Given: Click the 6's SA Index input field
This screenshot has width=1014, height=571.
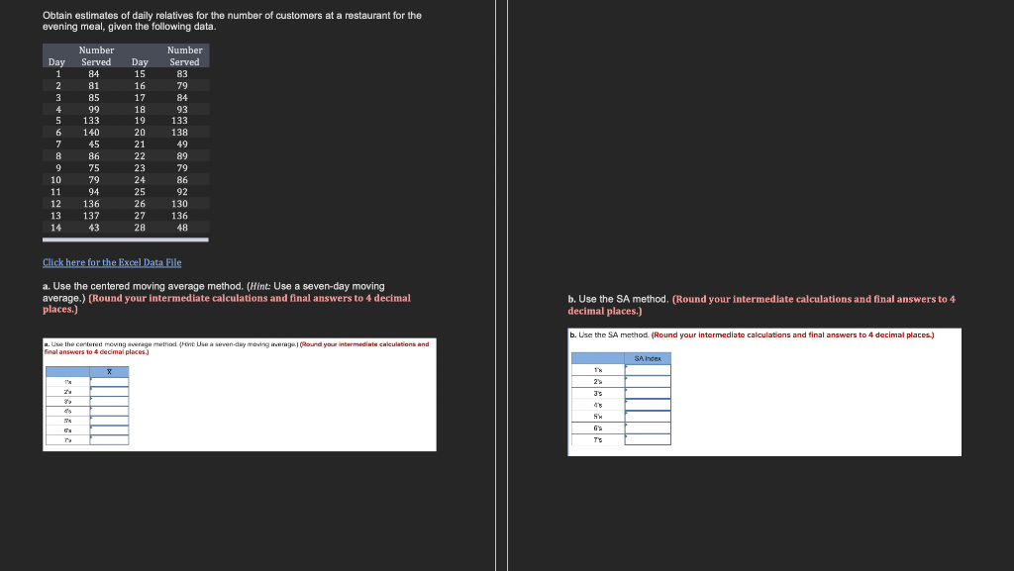Looking at the screenshot, I should [x=648, y=428].
